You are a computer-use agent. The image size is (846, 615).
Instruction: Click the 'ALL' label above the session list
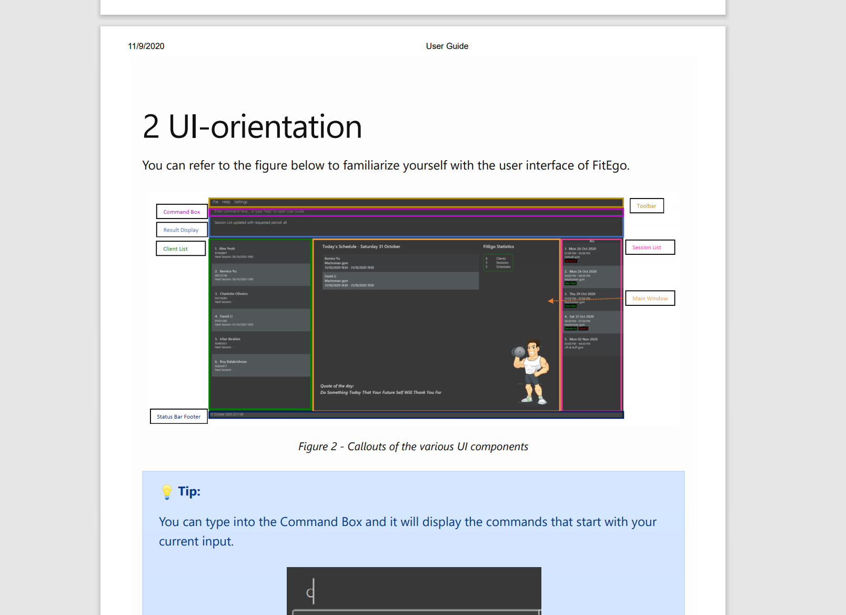592,241
